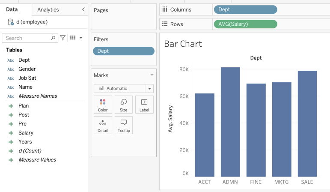Click the ADMN bar in the chart
This screenshot has height=192, width=330.
(230, 122)
